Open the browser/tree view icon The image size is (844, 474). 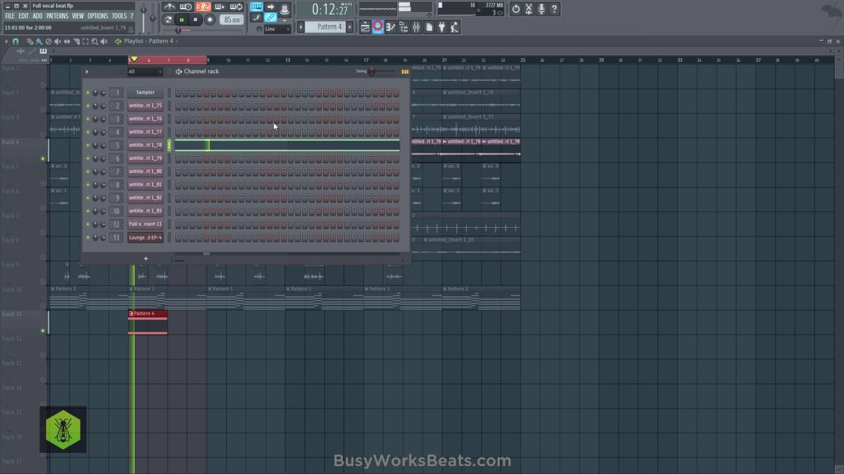point(403,27)
